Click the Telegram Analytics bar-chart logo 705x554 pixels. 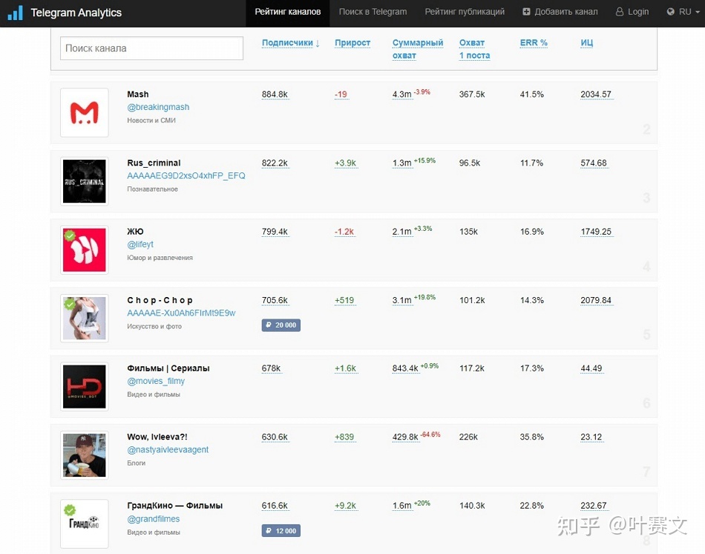coord(16,13)
